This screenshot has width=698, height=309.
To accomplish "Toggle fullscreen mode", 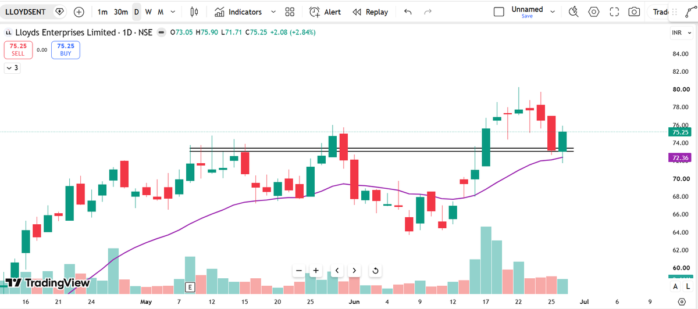I will click(x=614, y=12).
